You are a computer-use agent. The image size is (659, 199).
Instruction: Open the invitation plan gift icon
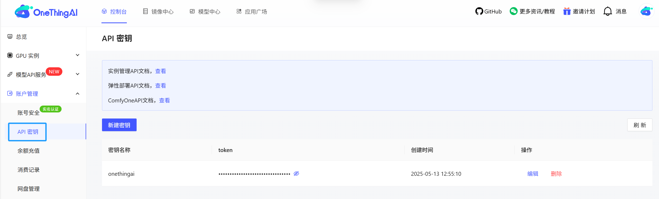click(x=567, y=11)
